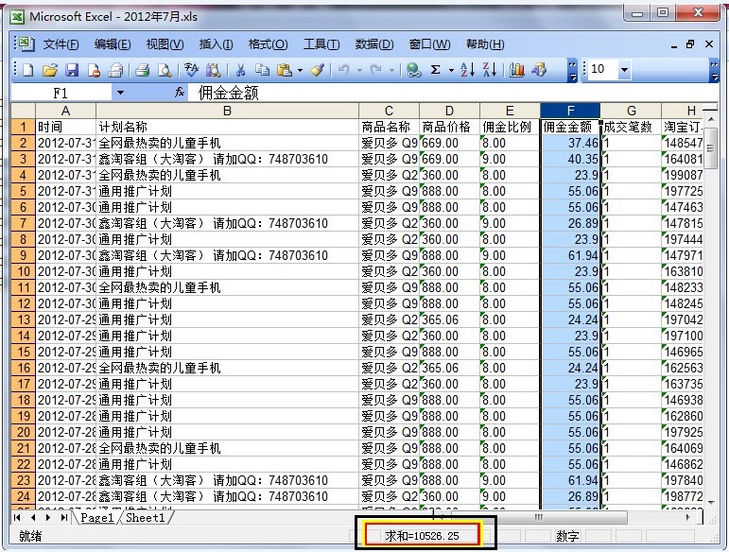The image size is (729, 552).
Task: Open the 数据(D) menu
Action: pos(374,44)
